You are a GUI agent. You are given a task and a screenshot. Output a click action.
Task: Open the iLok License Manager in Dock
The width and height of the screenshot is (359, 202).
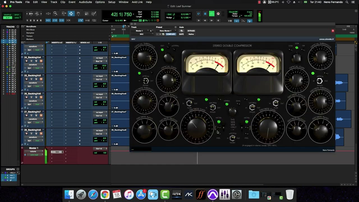177,194
